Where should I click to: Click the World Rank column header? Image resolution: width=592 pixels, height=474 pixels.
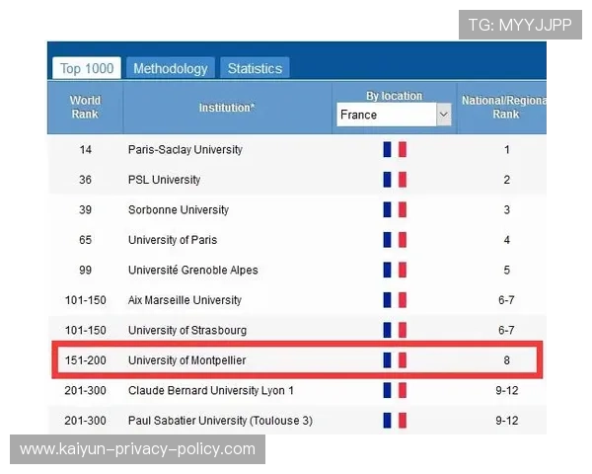point(85,108)
